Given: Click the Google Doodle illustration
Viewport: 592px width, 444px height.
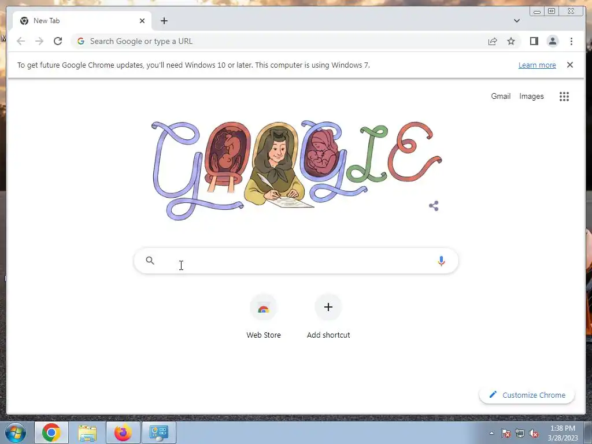Looking at the screenshot, I should coord(296,170).
